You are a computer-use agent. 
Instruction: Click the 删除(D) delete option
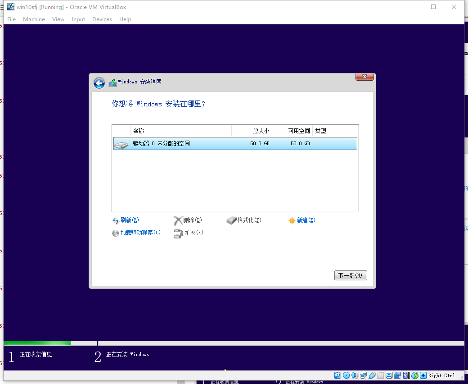pyautogui.click(x=193, y=220)
